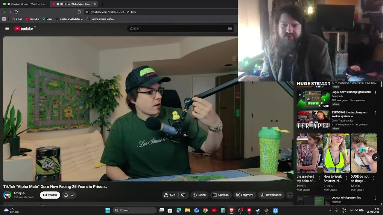Switch to the Brave browser taskbar icon
The image size is (383, 215).
coord(232,210)
